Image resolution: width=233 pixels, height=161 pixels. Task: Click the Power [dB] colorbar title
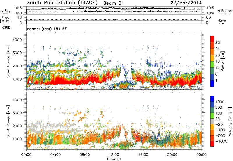[223, 61]
